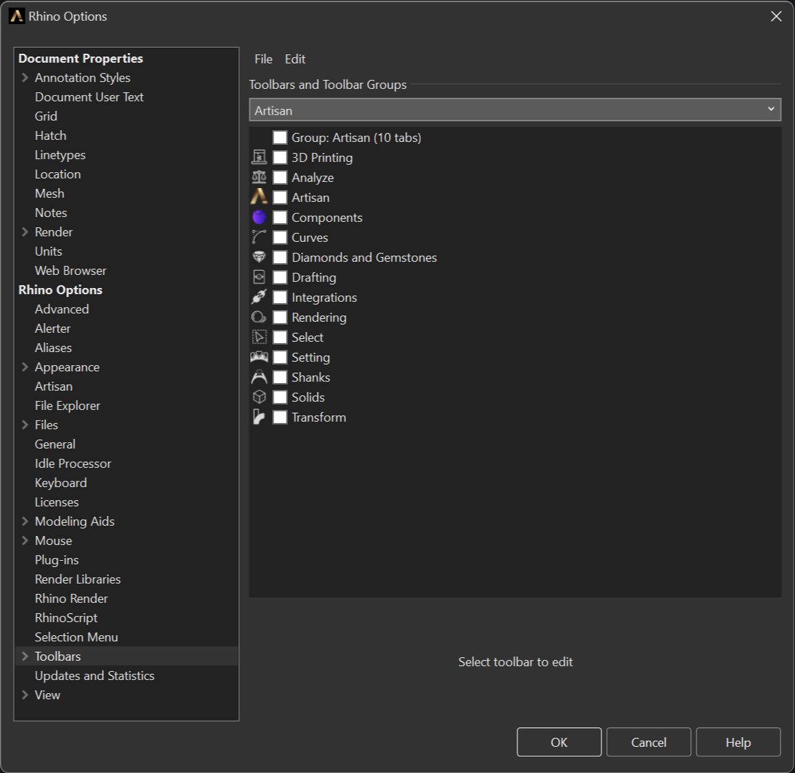Click the OK button
This screenshot has width=795, height=773.
pyautogui.click(x=559, y=742)
